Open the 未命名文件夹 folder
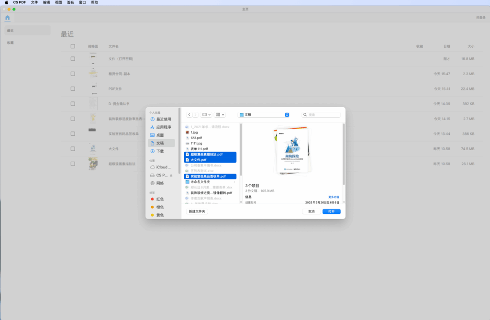This screenshot has height=320, width=490. click(210, 182)
